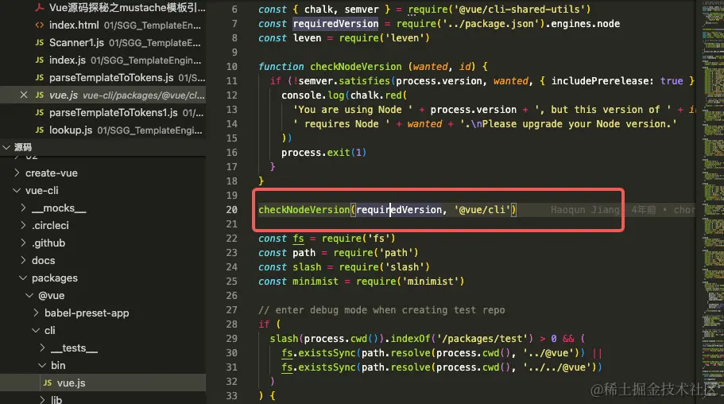Click 'requiredVersion' variable on line 7
The width and height of the screenshot is (724, 404).
click(335, 24)
